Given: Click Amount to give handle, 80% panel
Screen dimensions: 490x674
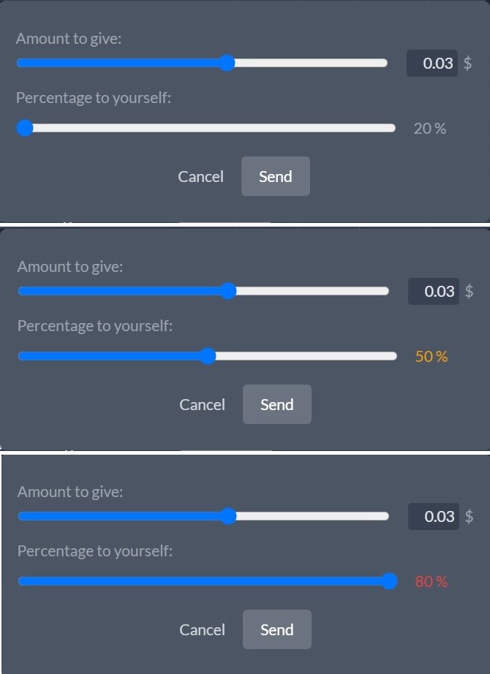Looking at the screenshot, I should pyautogui.click(x=228, y=516).
